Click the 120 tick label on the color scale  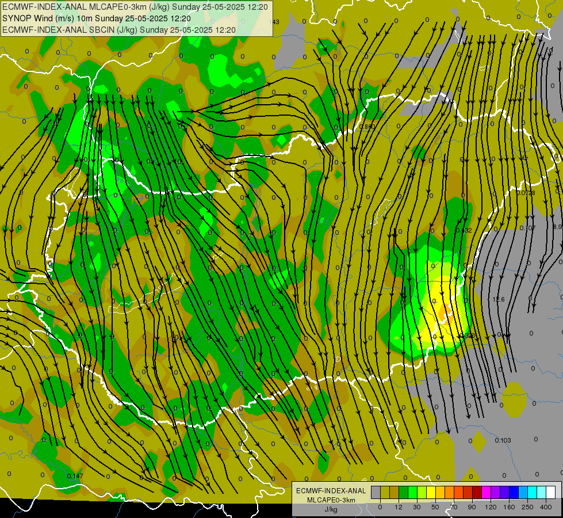(491, 507)
